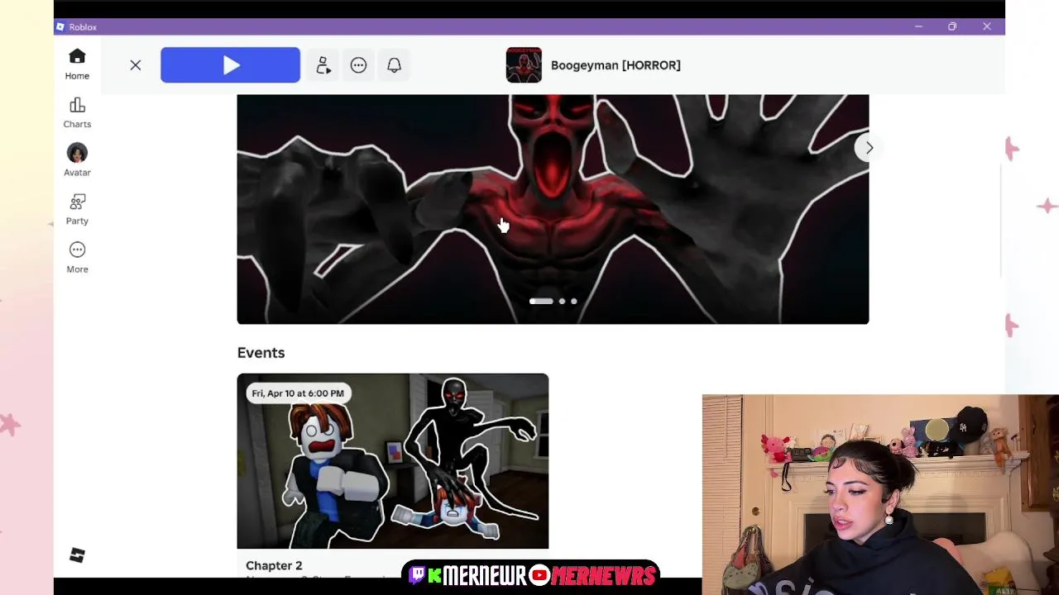The image size is (1059, 595).
Task: Click the page vertical scrollbar
Action: (1001, 221)
